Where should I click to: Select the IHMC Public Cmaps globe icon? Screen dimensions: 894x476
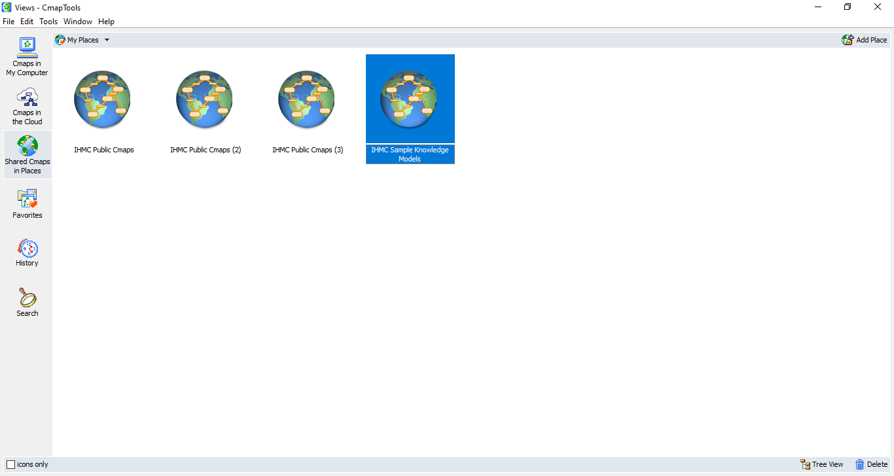103,99
